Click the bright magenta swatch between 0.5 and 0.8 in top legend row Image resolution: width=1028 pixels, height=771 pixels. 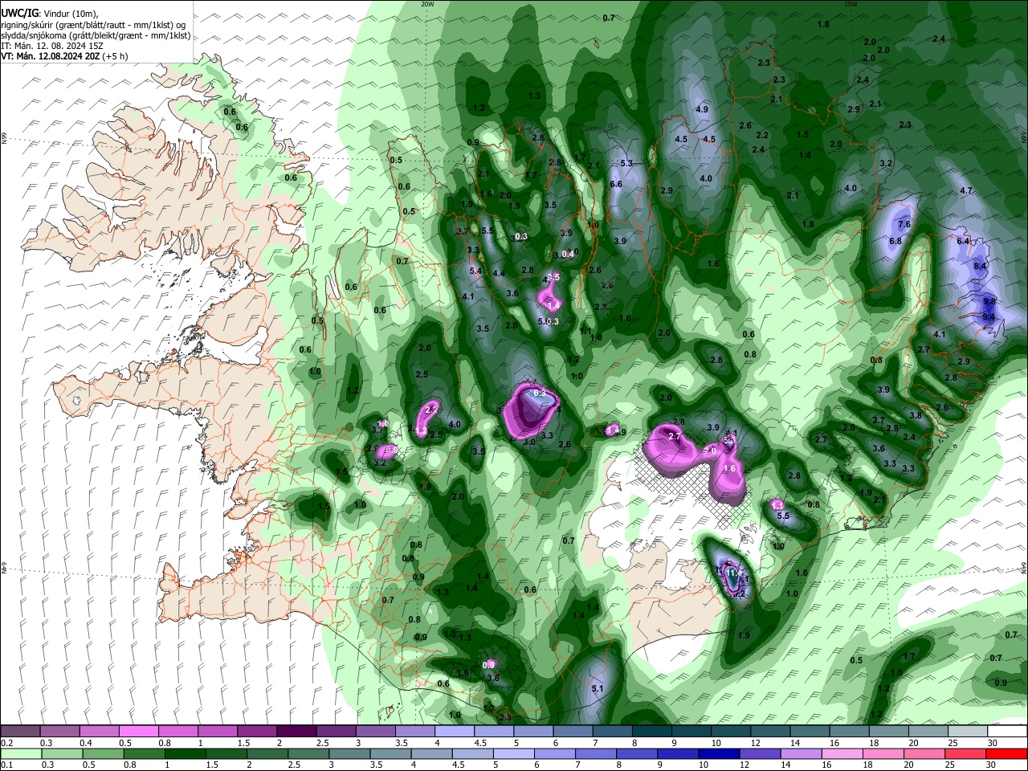(138, 732)
